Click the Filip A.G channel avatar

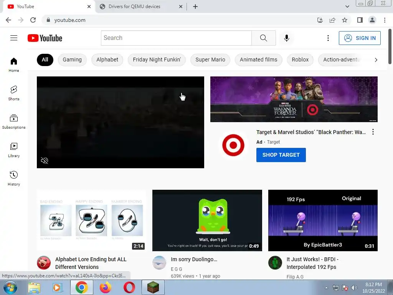(275, 263)
